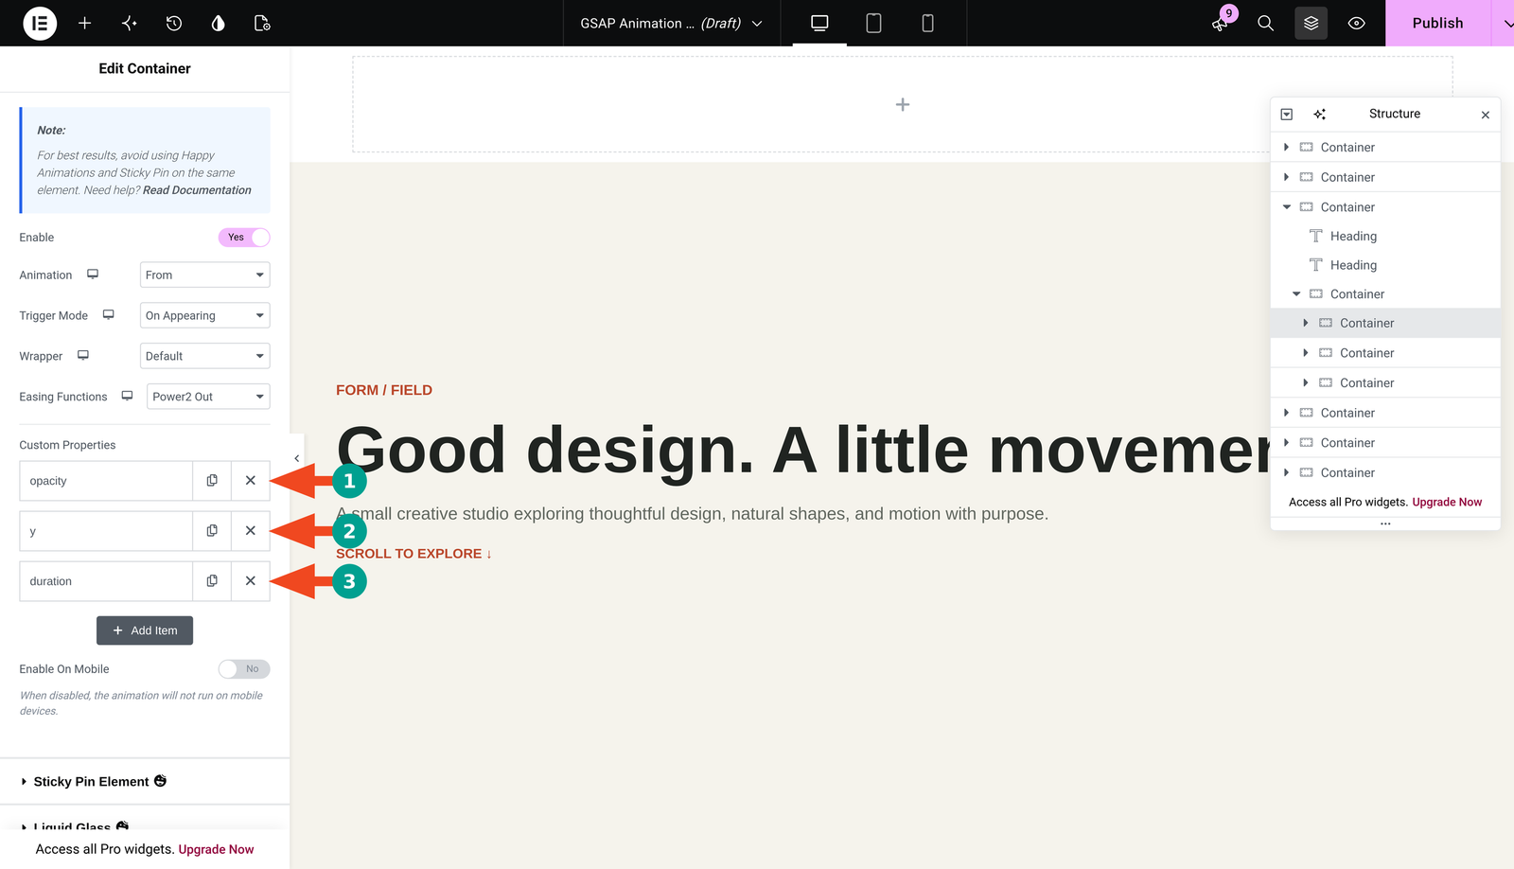Open the Easing Functions dropdown
The image size is (1514, 869).
pyautogui.click(x=208, y=397)
